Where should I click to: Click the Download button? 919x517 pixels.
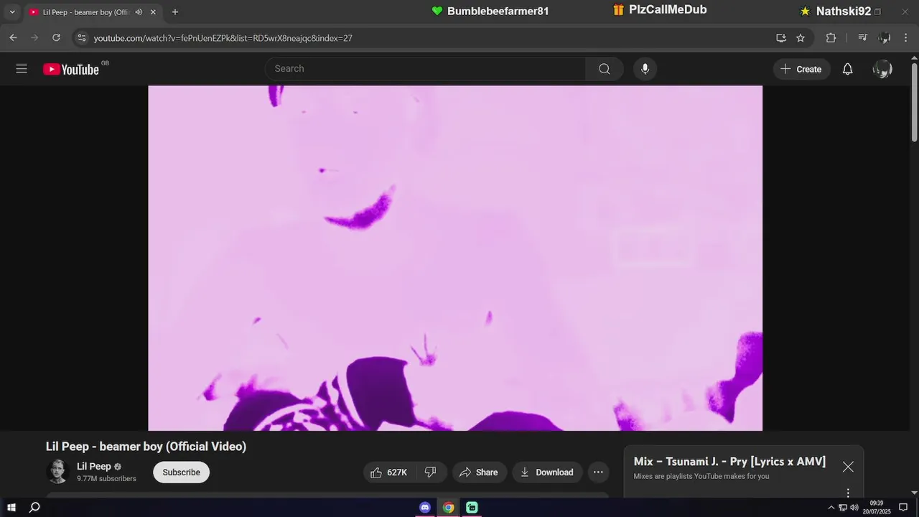tap(547, 472)
